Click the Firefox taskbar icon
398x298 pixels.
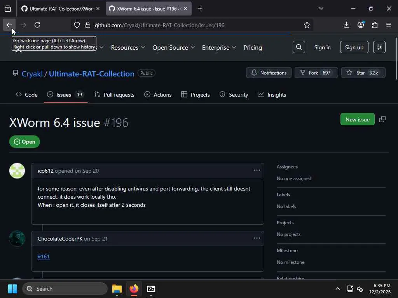click(134, 289)
